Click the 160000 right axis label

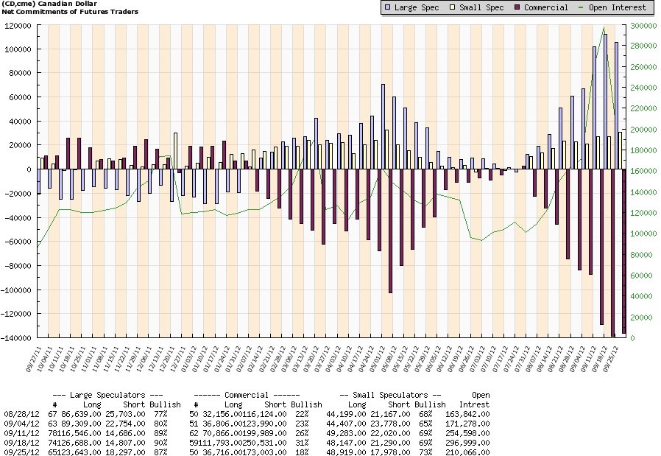click(643, 171)
